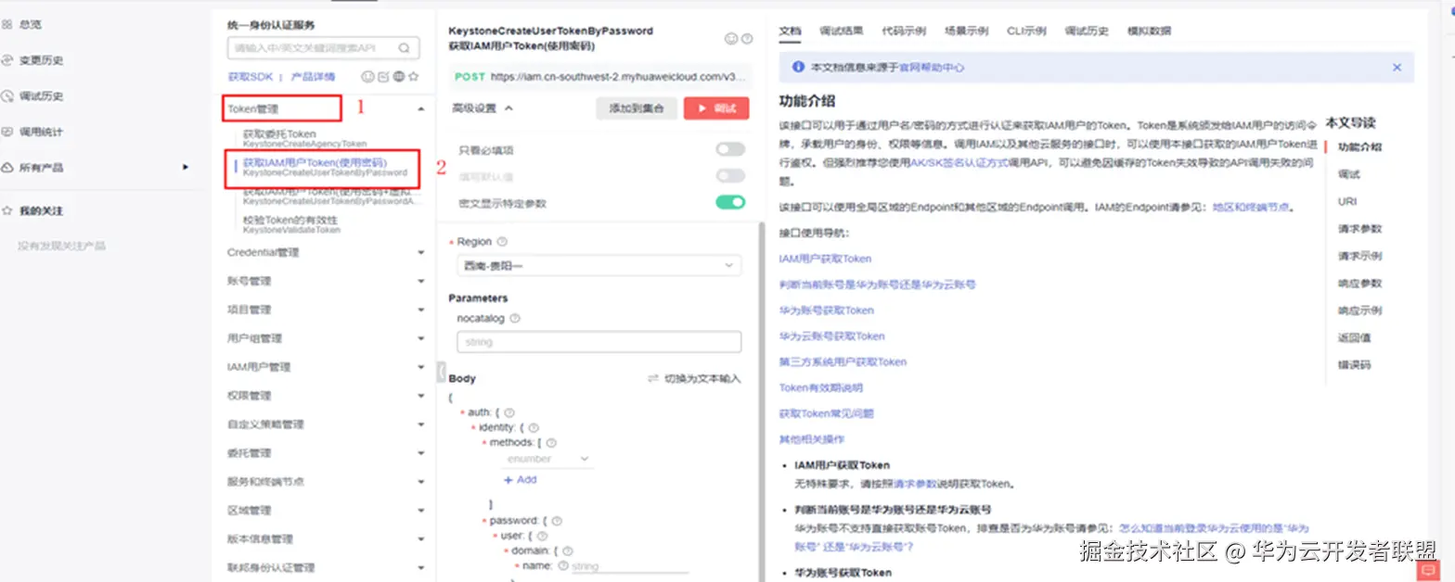Click the help icon beside user: {

point(542,536)
